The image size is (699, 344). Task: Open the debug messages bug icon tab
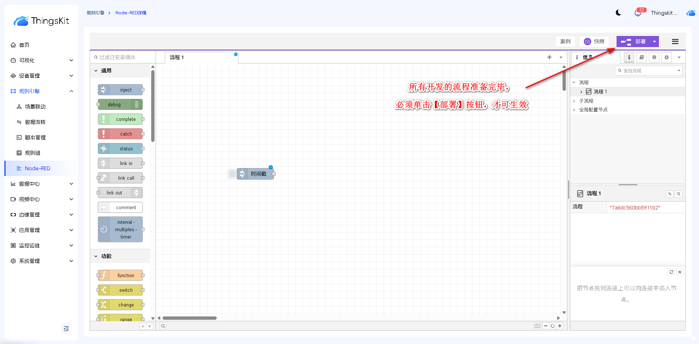pyautogui.click(x=654, y=57)
